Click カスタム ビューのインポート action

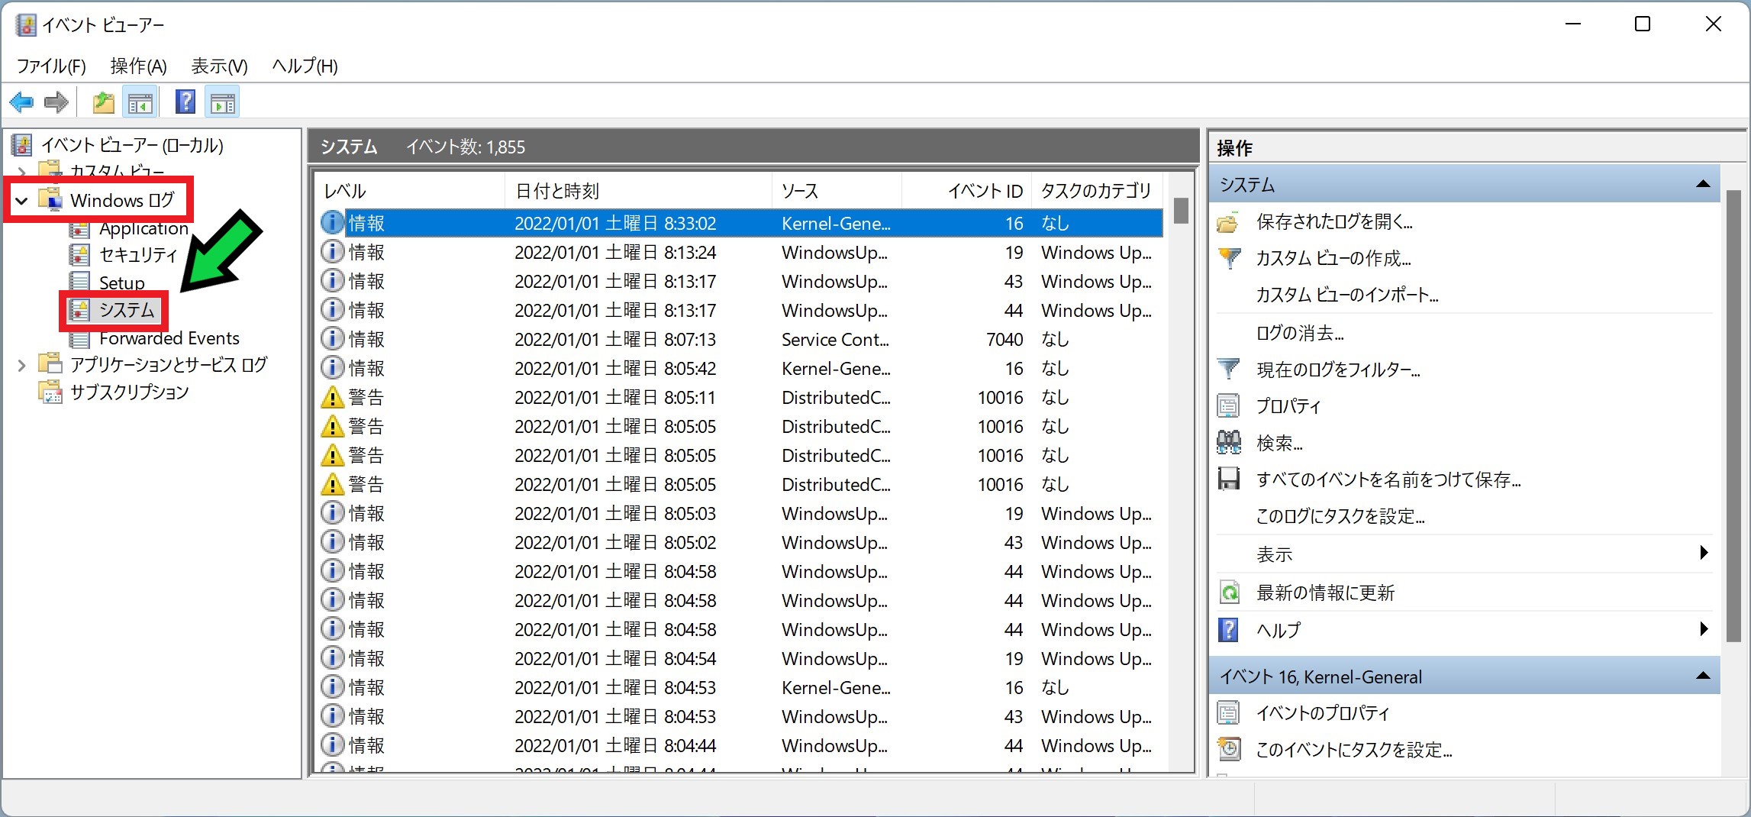tap(1347, 295)
